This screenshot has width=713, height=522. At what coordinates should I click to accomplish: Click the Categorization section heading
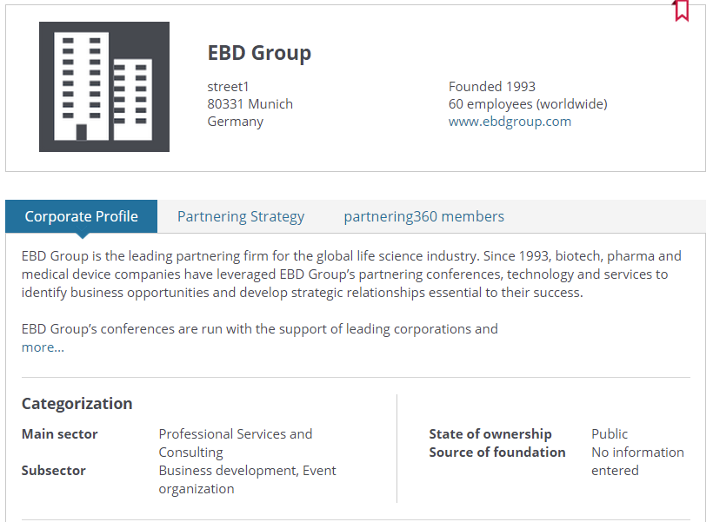[x=77, y=403]
